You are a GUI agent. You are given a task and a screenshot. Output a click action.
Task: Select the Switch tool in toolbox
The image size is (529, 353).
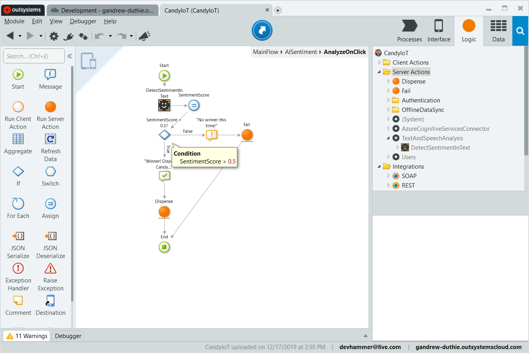click(x=50, y=176)
